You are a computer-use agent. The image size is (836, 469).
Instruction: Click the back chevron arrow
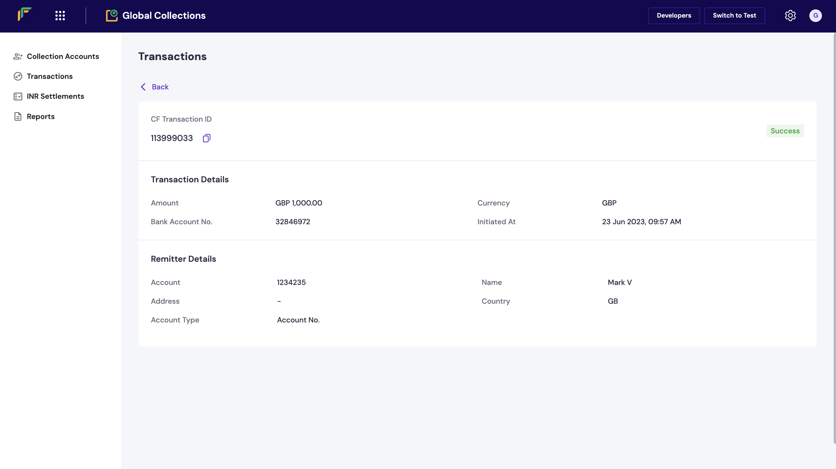click(143, 87)
